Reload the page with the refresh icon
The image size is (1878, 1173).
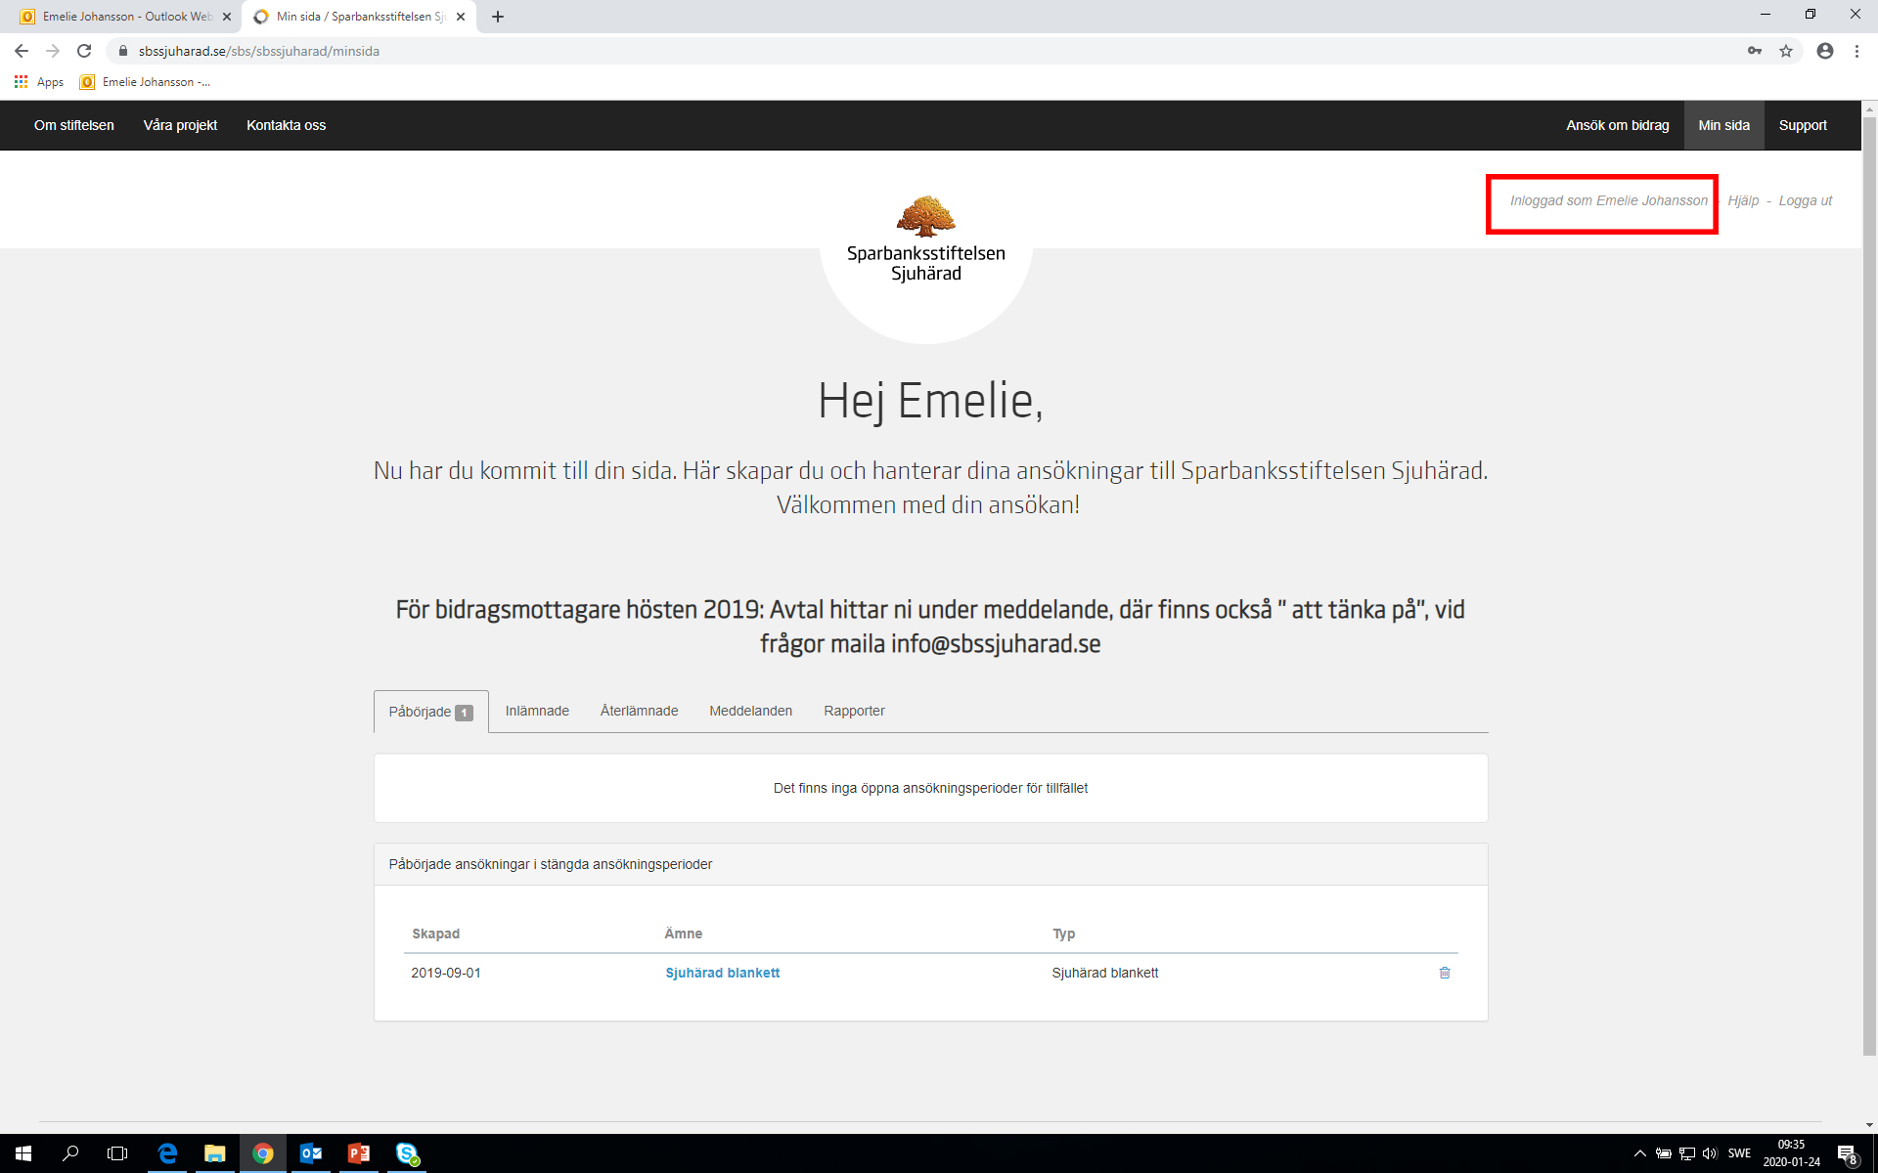click(x=84, y=51)
